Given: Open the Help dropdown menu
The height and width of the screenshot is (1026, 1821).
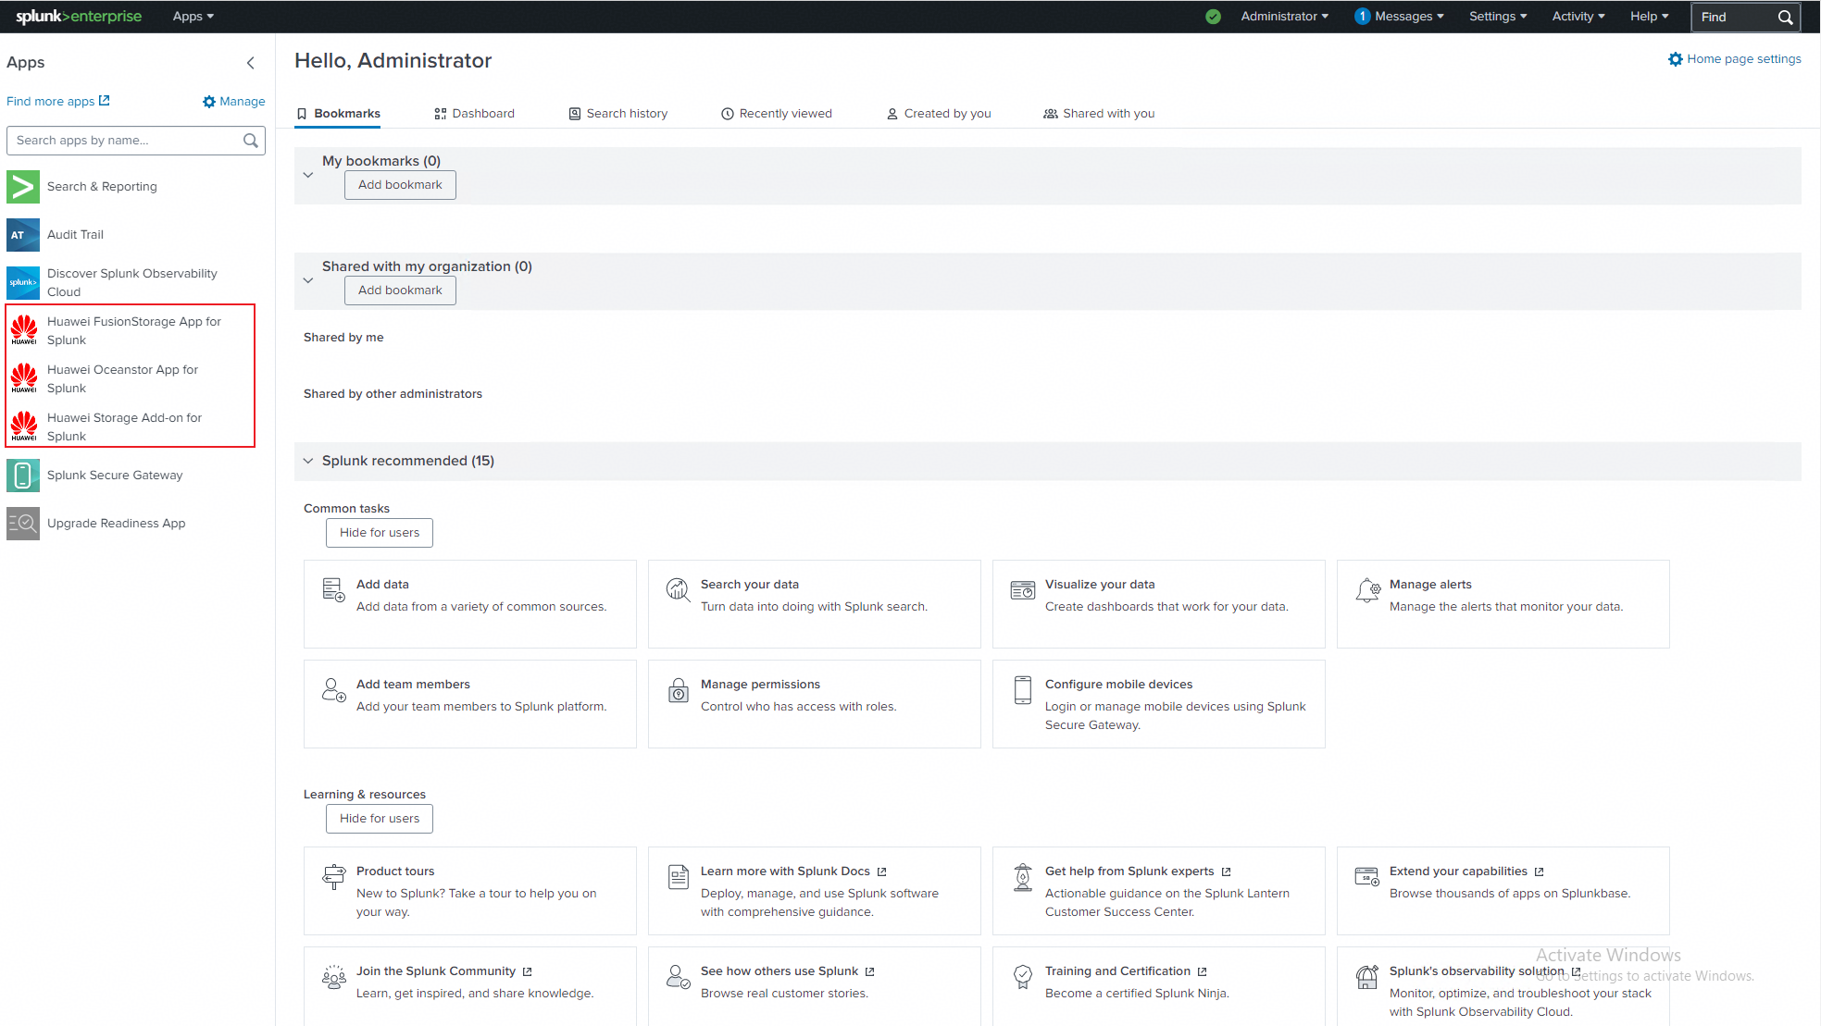Looking at the screenshot, I should (1649, 17).
